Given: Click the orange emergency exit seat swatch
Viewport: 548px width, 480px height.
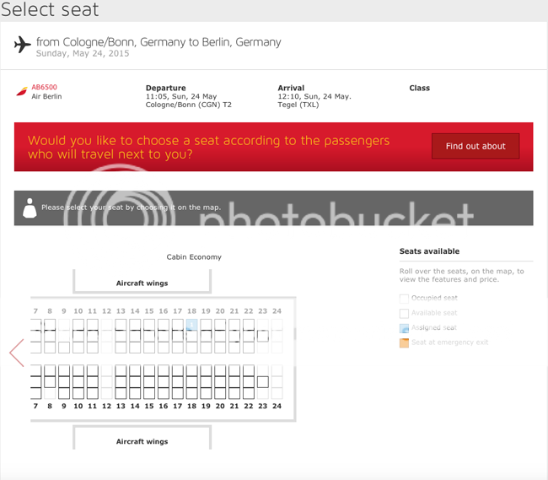Looking at the screenshot, I should [404, 342].
